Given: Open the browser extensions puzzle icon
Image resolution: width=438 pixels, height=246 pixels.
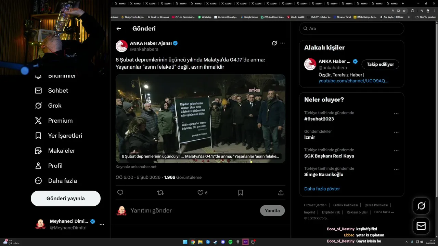Looking at the screenshot, I should [413, 11].
